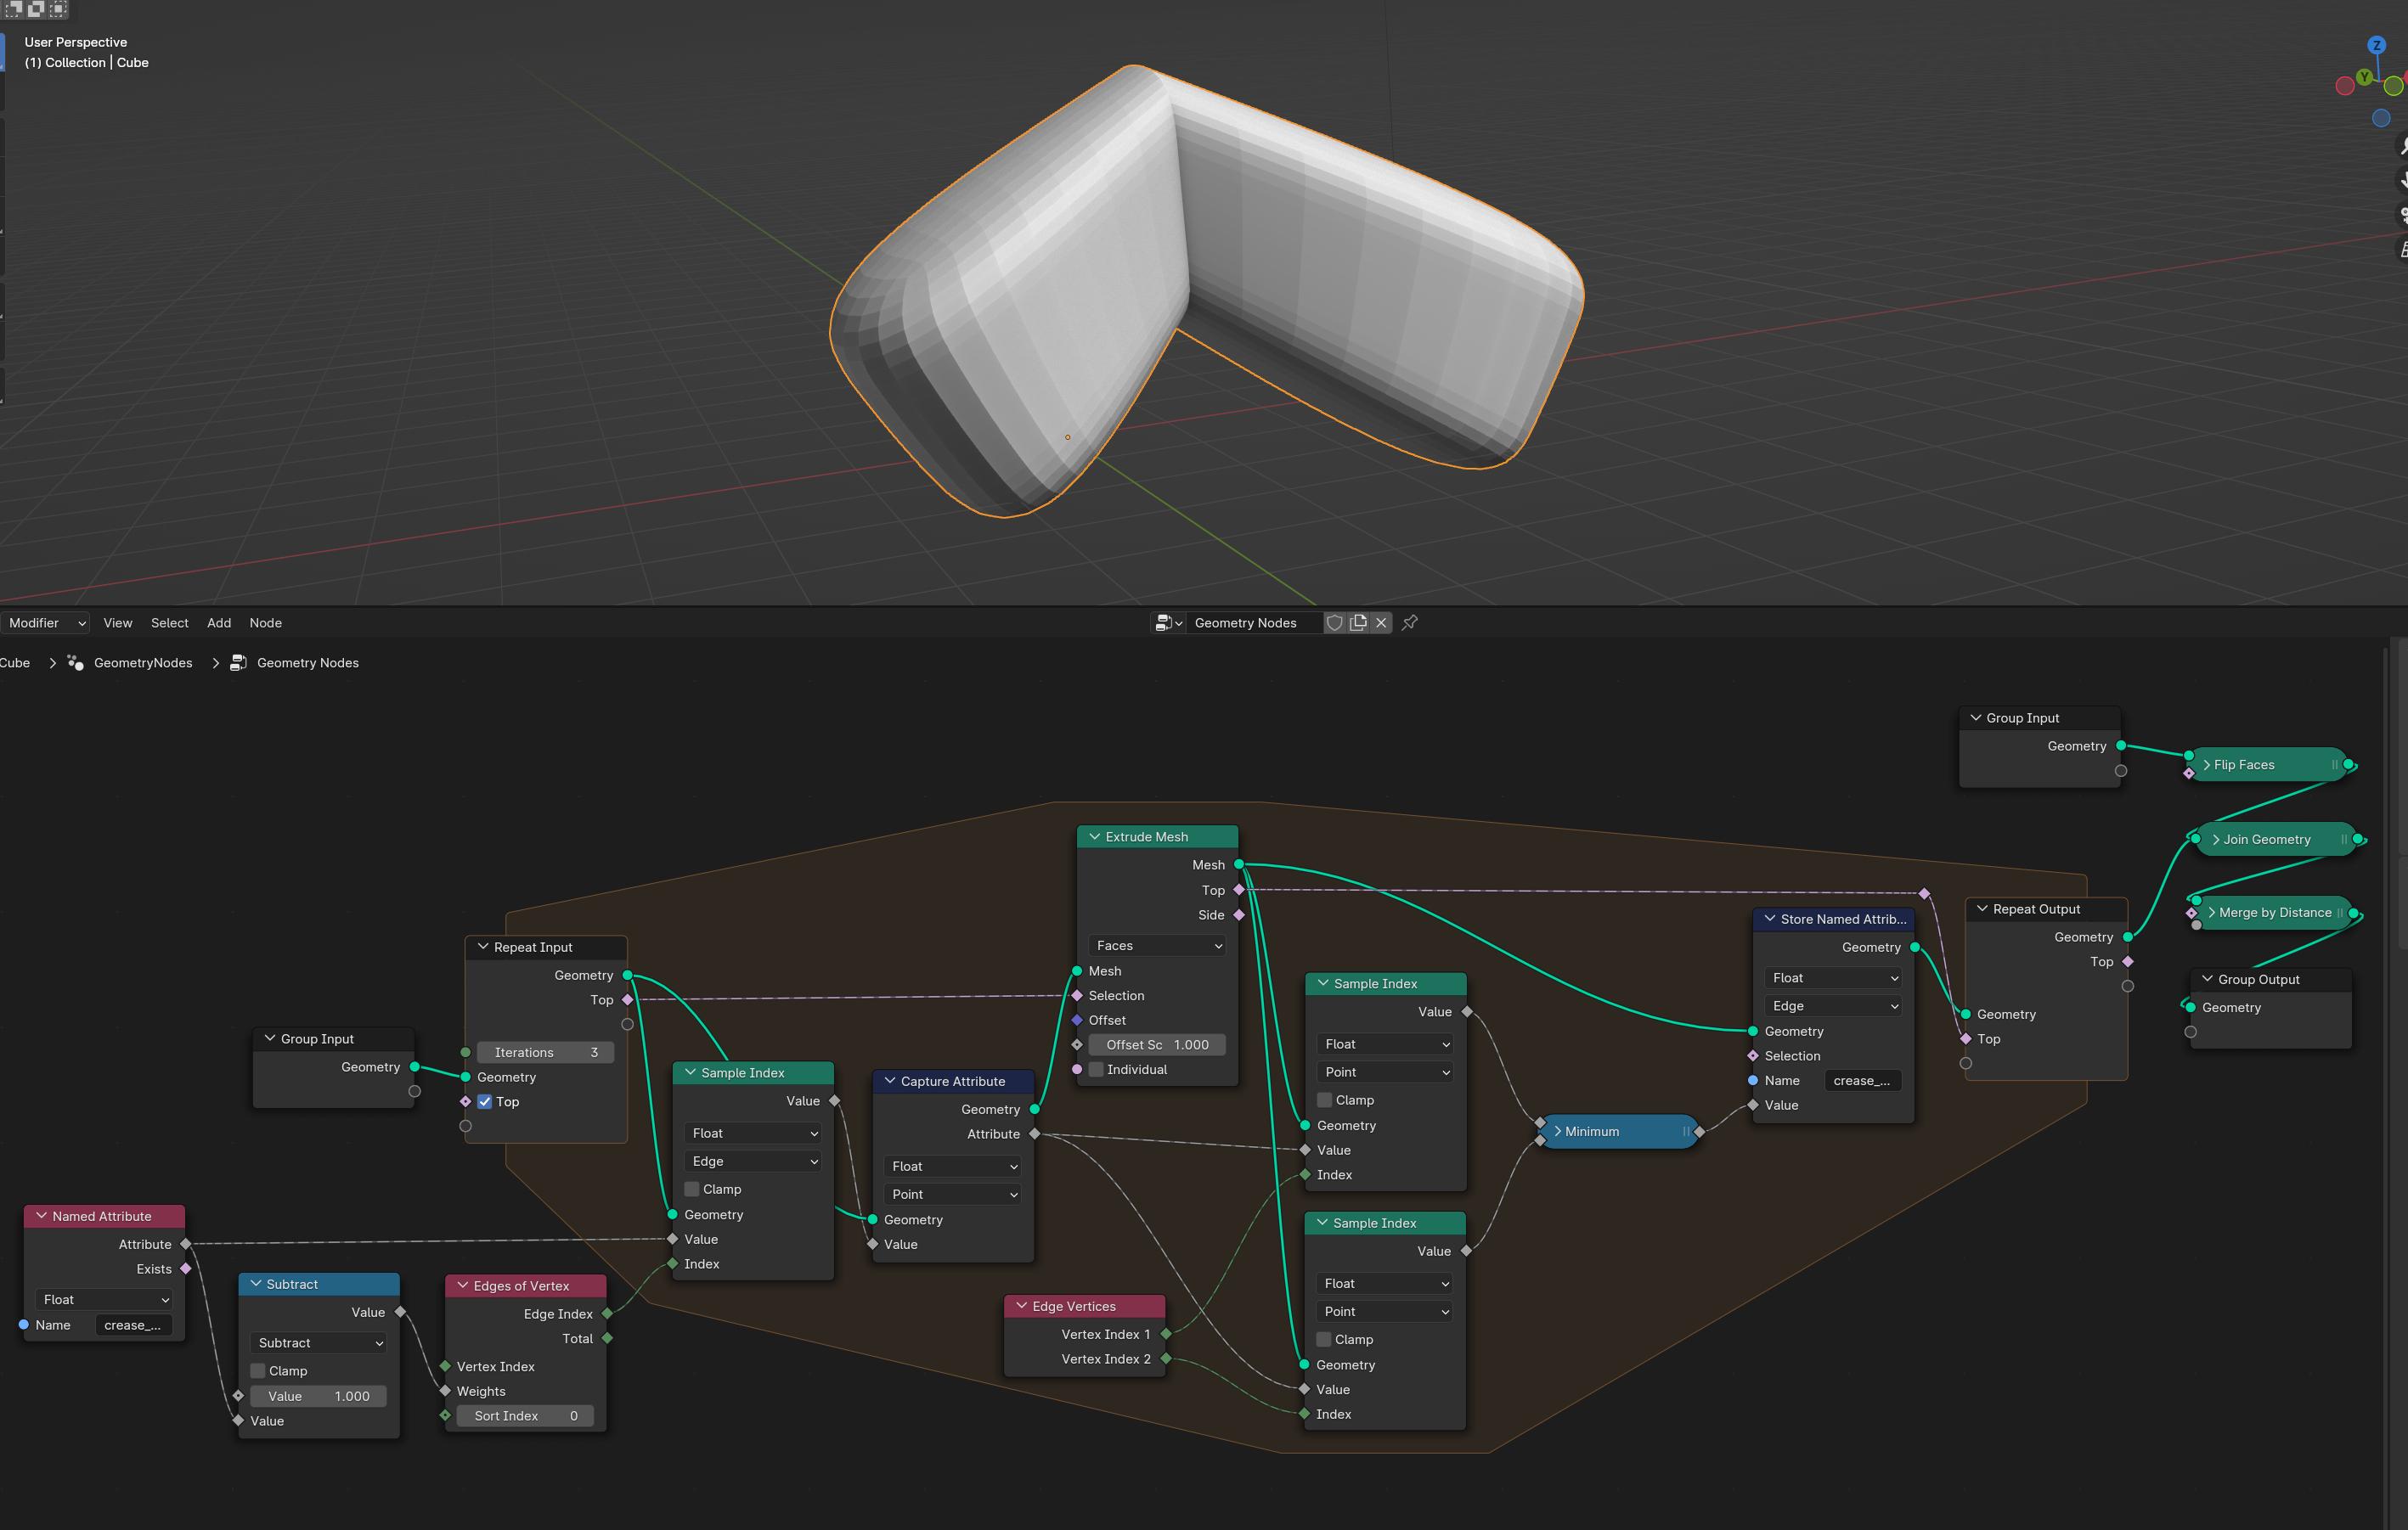The image size is (2408, 1530).
Task: Click the Group Output node header
Action: pos(2271,979)
